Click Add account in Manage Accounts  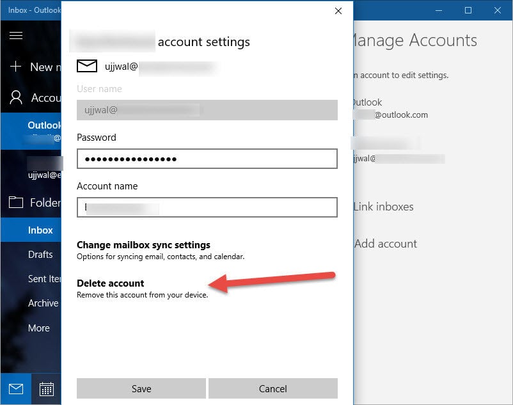click(x=386, y=244)
